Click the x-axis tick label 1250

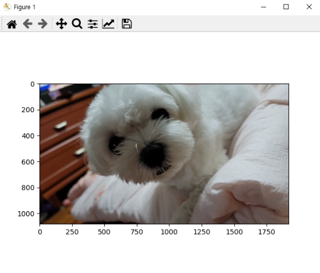click(202, 232)
